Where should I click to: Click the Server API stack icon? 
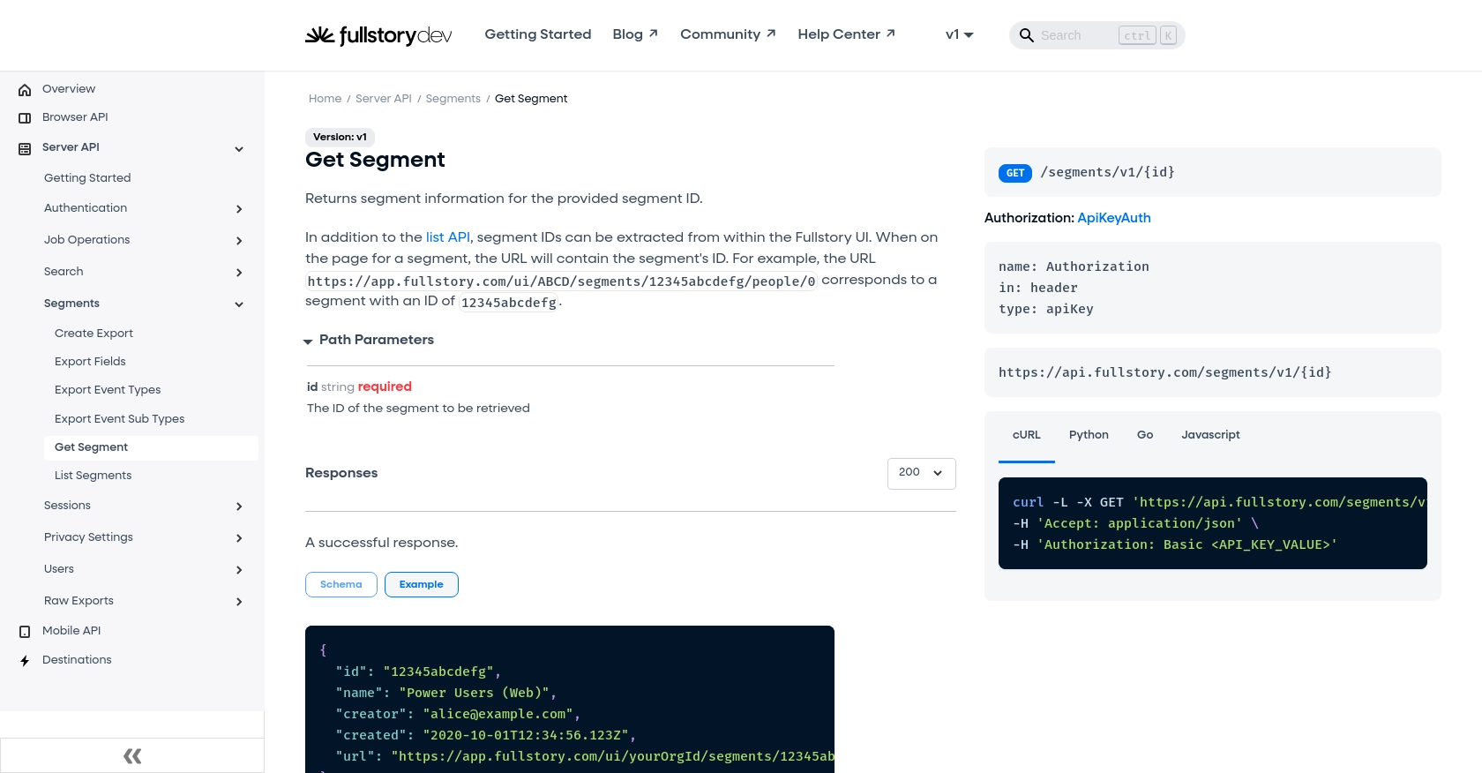25,148
